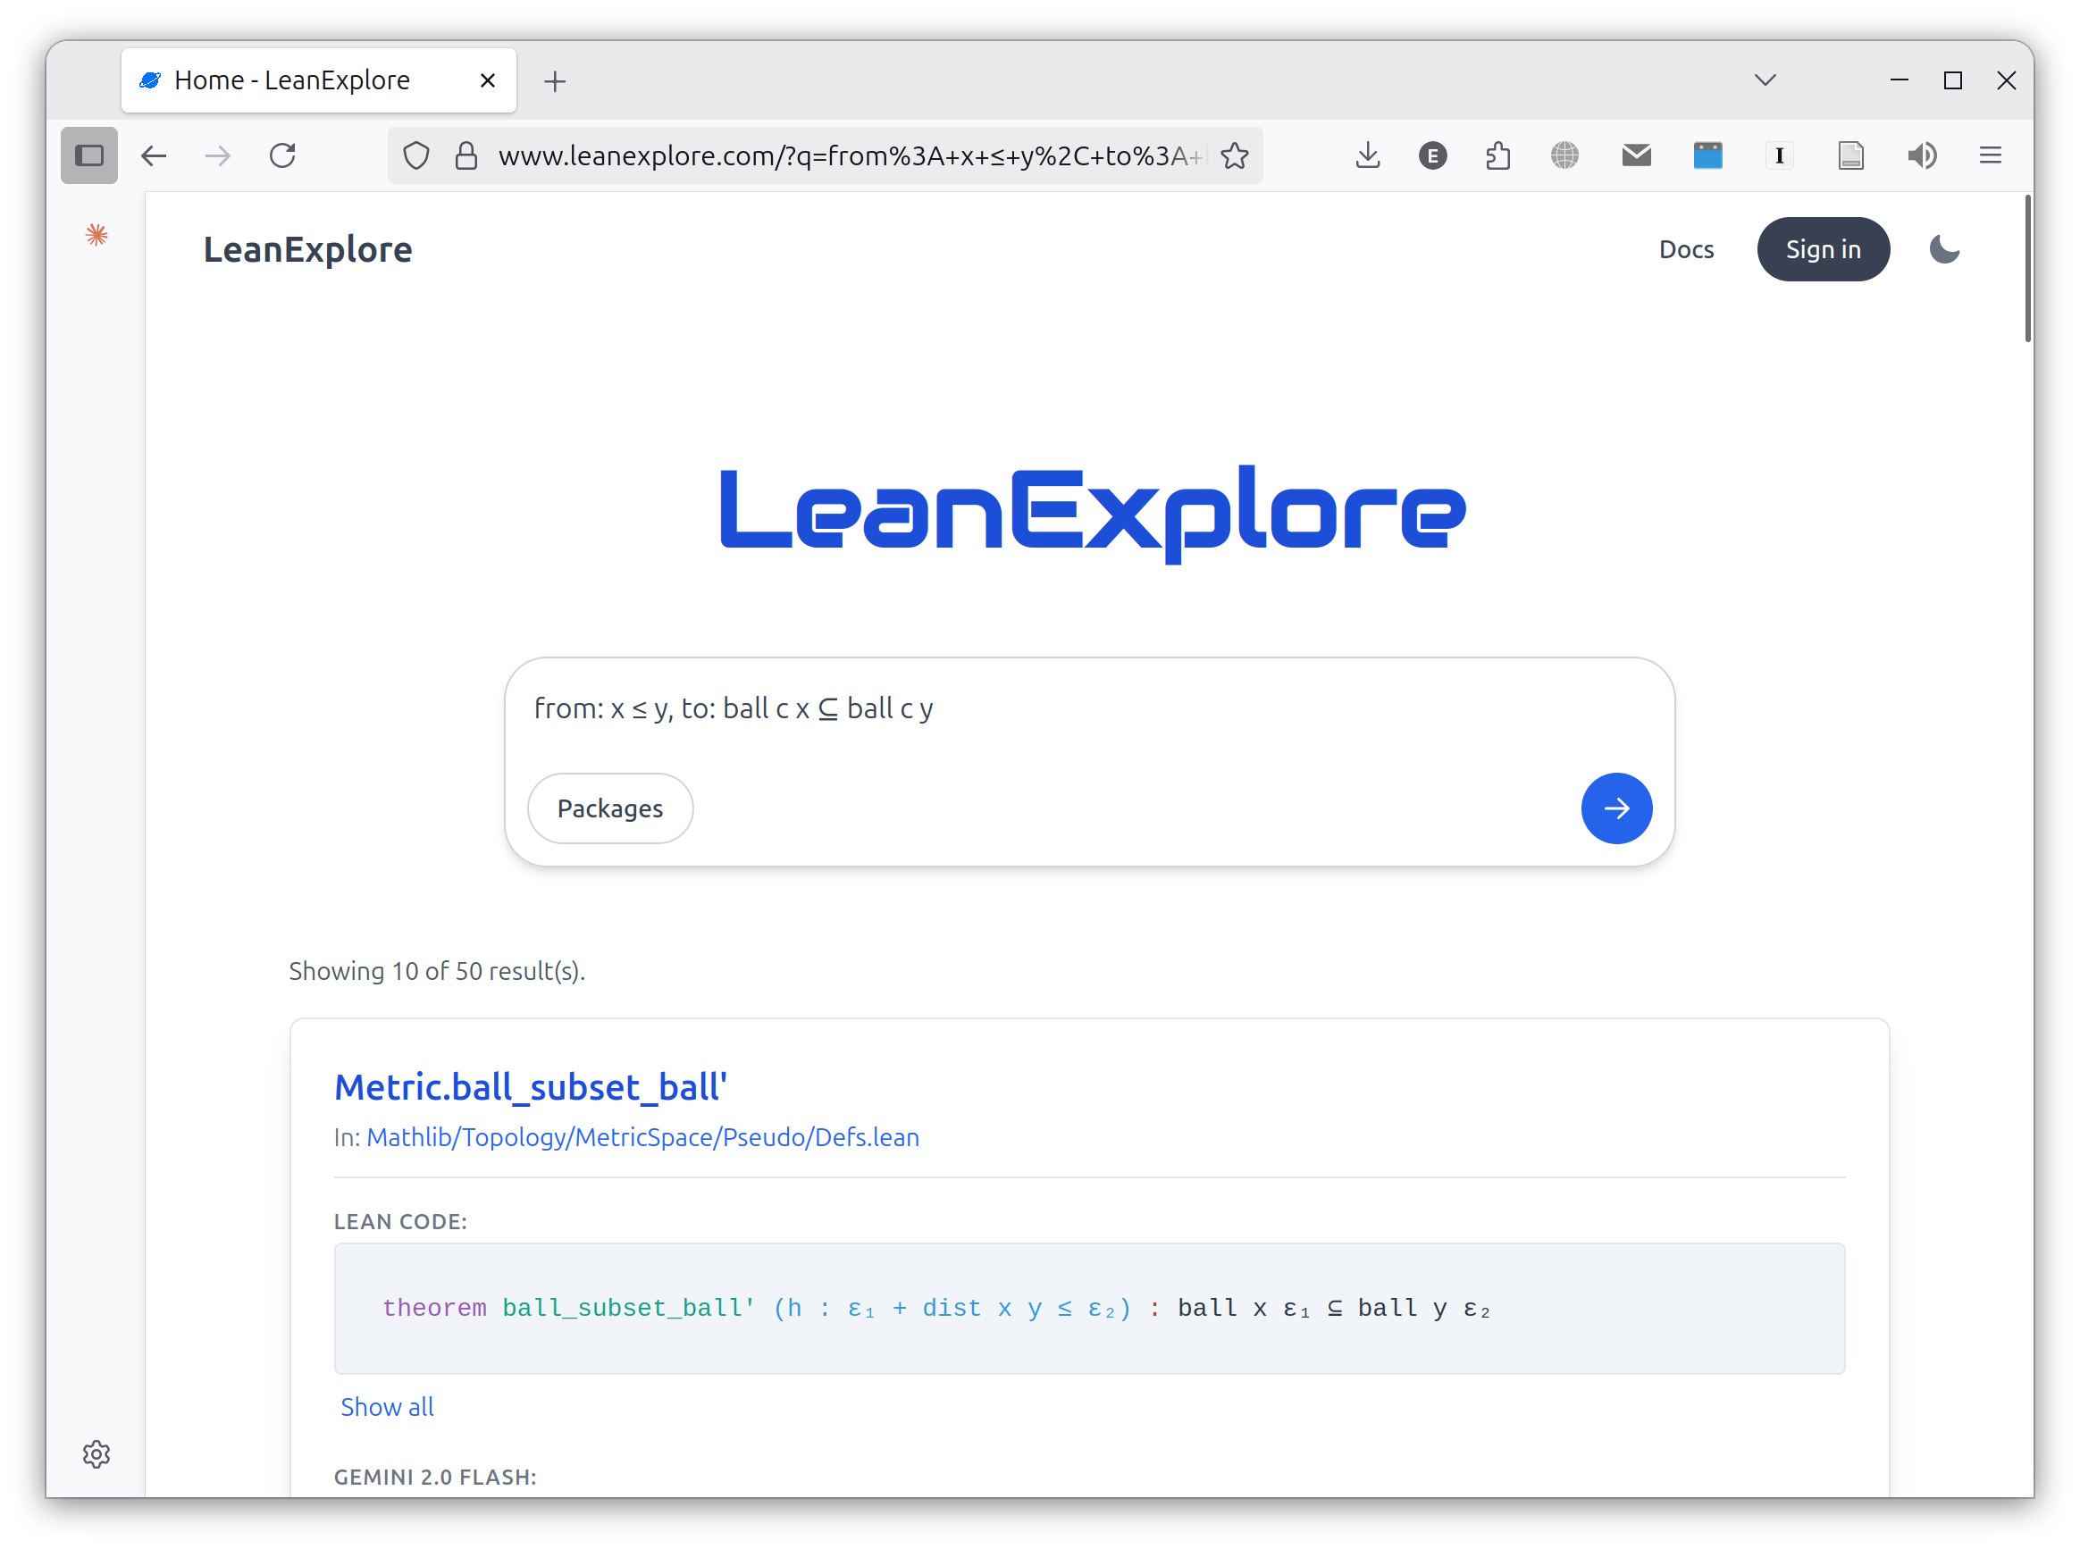Go back to the previous page
Screen dimensions: 2080x1549
point(153,155)
